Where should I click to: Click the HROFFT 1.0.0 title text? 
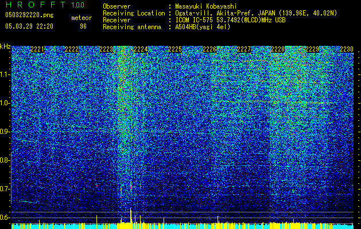[45, 5]
